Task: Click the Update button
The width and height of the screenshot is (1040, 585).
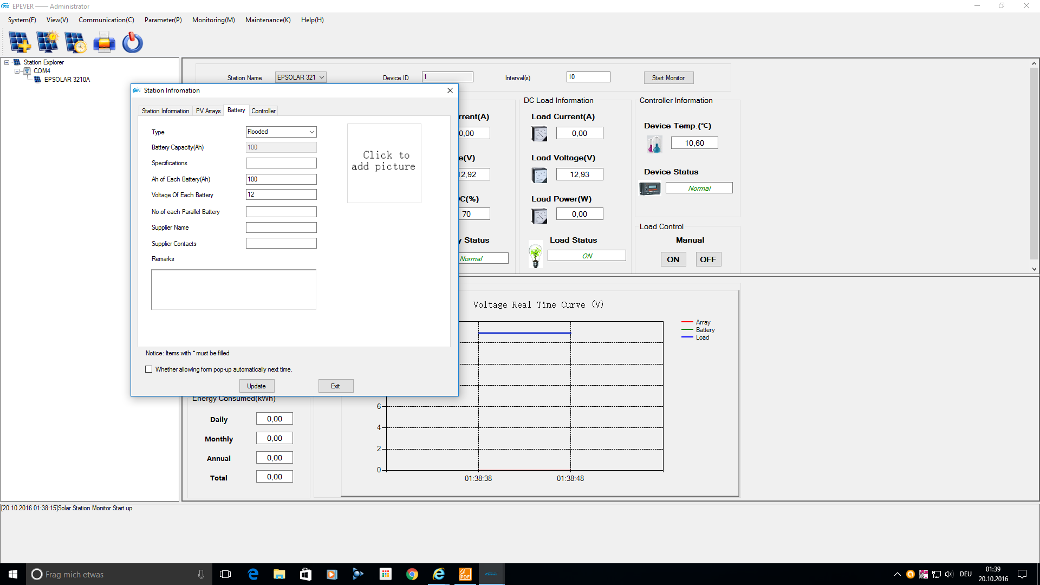Action: [256, 386]
